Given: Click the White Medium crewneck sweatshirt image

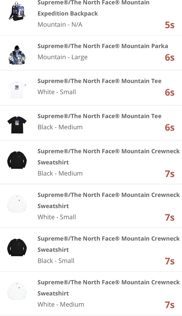Looking at the screenshot, I should [17, 291].
